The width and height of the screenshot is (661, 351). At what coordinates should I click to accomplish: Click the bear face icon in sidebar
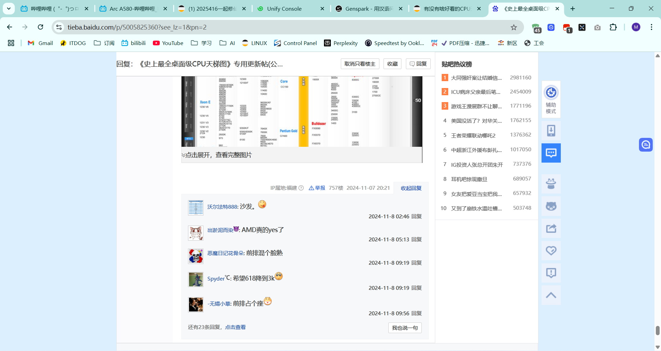[551, 206]
